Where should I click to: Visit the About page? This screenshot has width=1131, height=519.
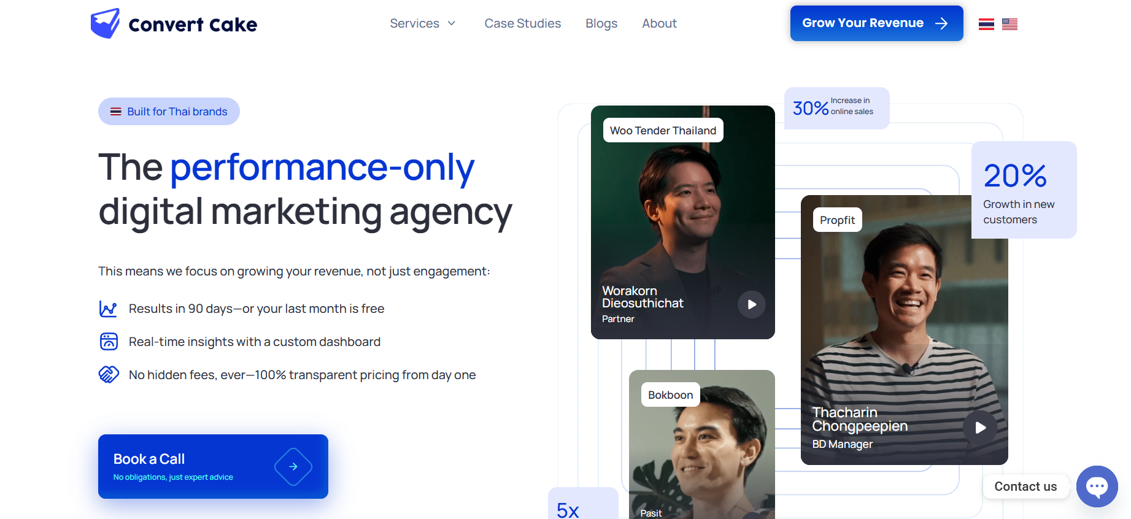pyautogui.click(x=660, y=23)
